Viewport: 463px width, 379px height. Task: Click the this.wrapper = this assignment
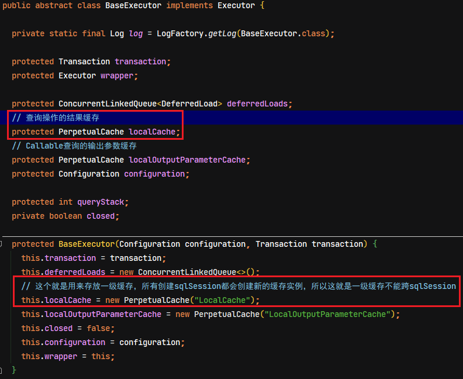click(x=68, y=356)
